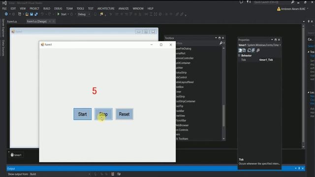Click the Reset button in Form1 window

click(x=124, y=114)
